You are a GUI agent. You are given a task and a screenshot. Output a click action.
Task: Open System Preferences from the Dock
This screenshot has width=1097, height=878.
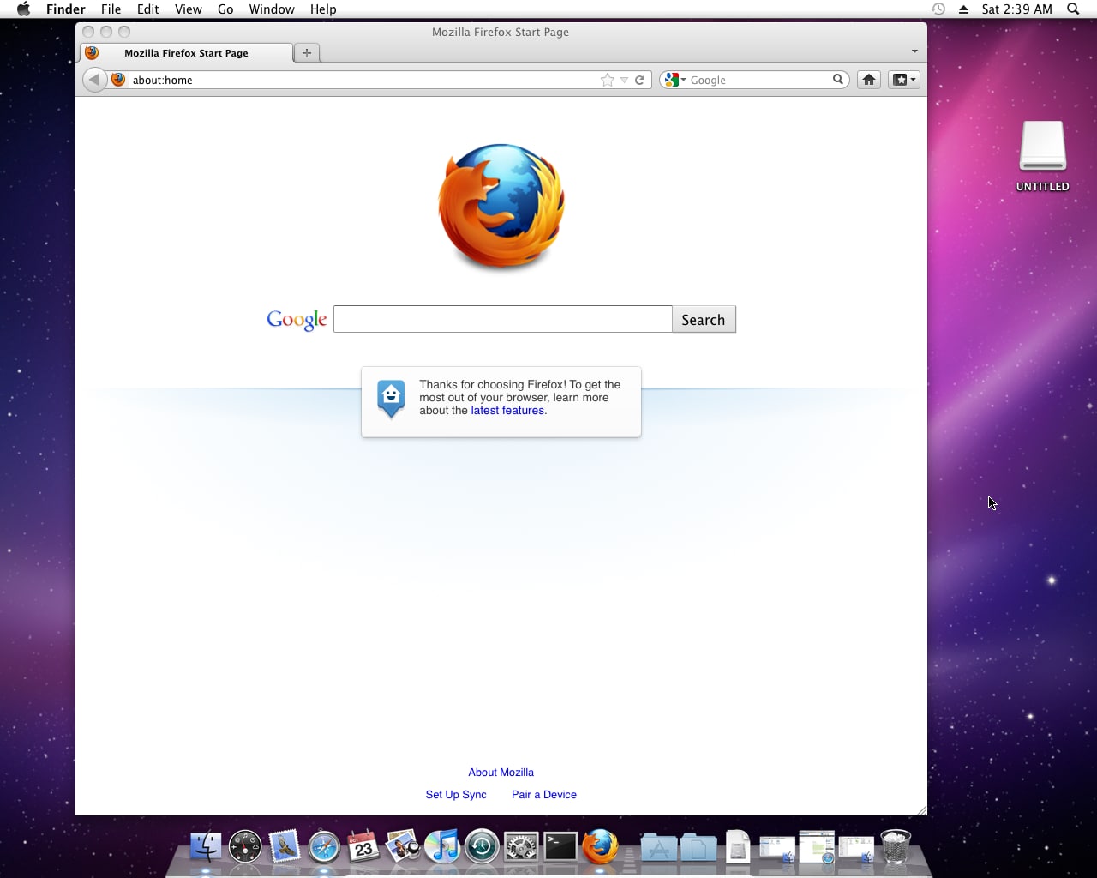tap(521, 847)
